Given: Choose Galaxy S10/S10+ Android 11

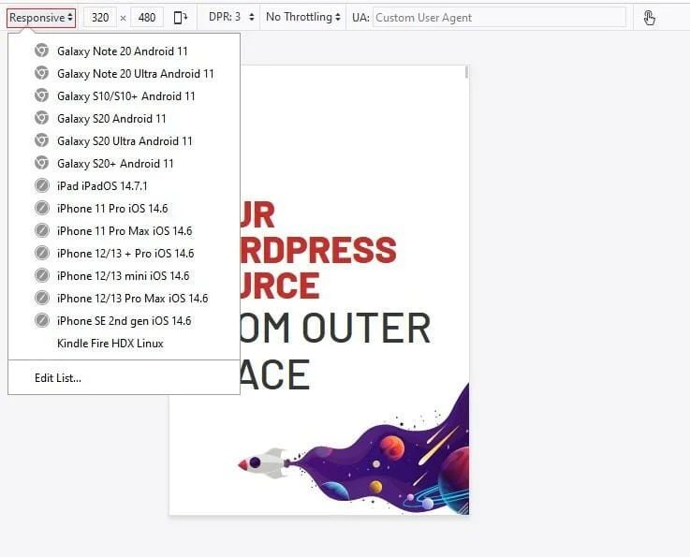Looking at the screenshot, I should 125,95.
